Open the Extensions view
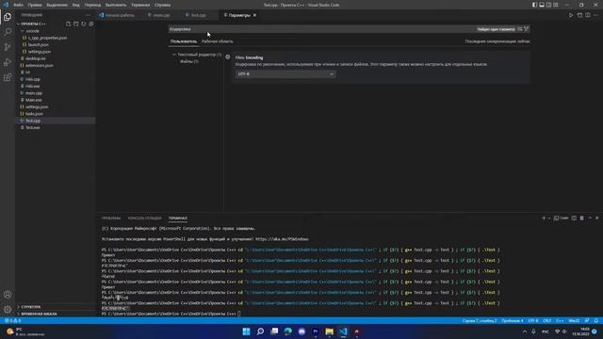The height and width of the screenshot is (339, 603). click(8, 77)
